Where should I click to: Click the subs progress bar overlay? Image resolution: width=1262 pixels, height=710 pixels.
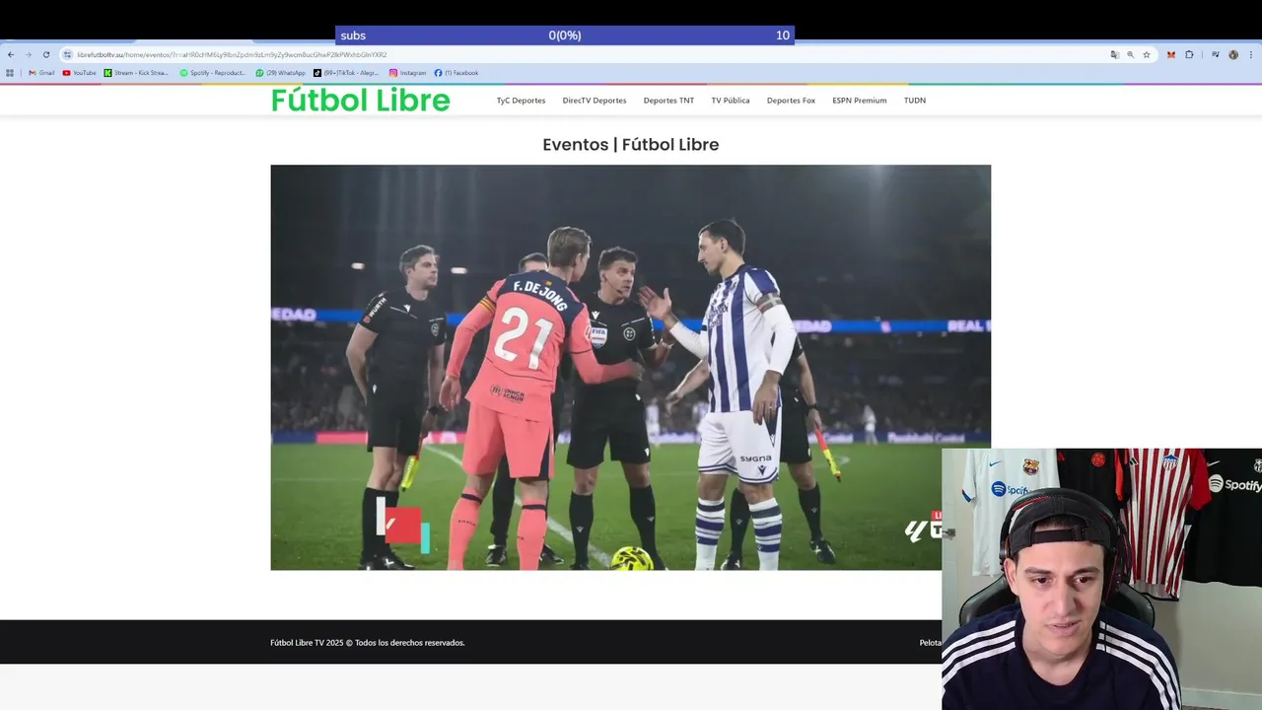(565, 35)
